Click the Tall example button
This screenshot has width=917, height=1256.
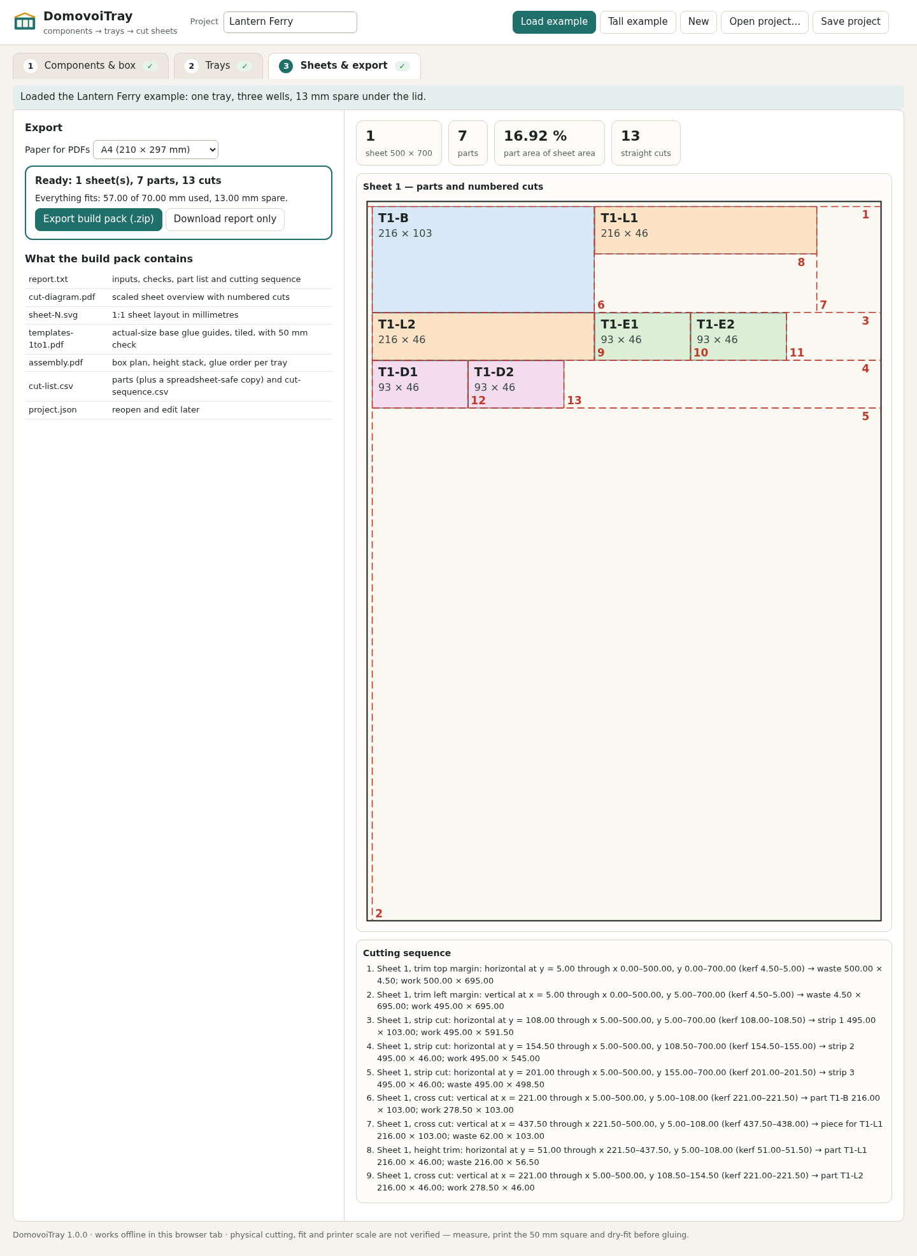637,22
